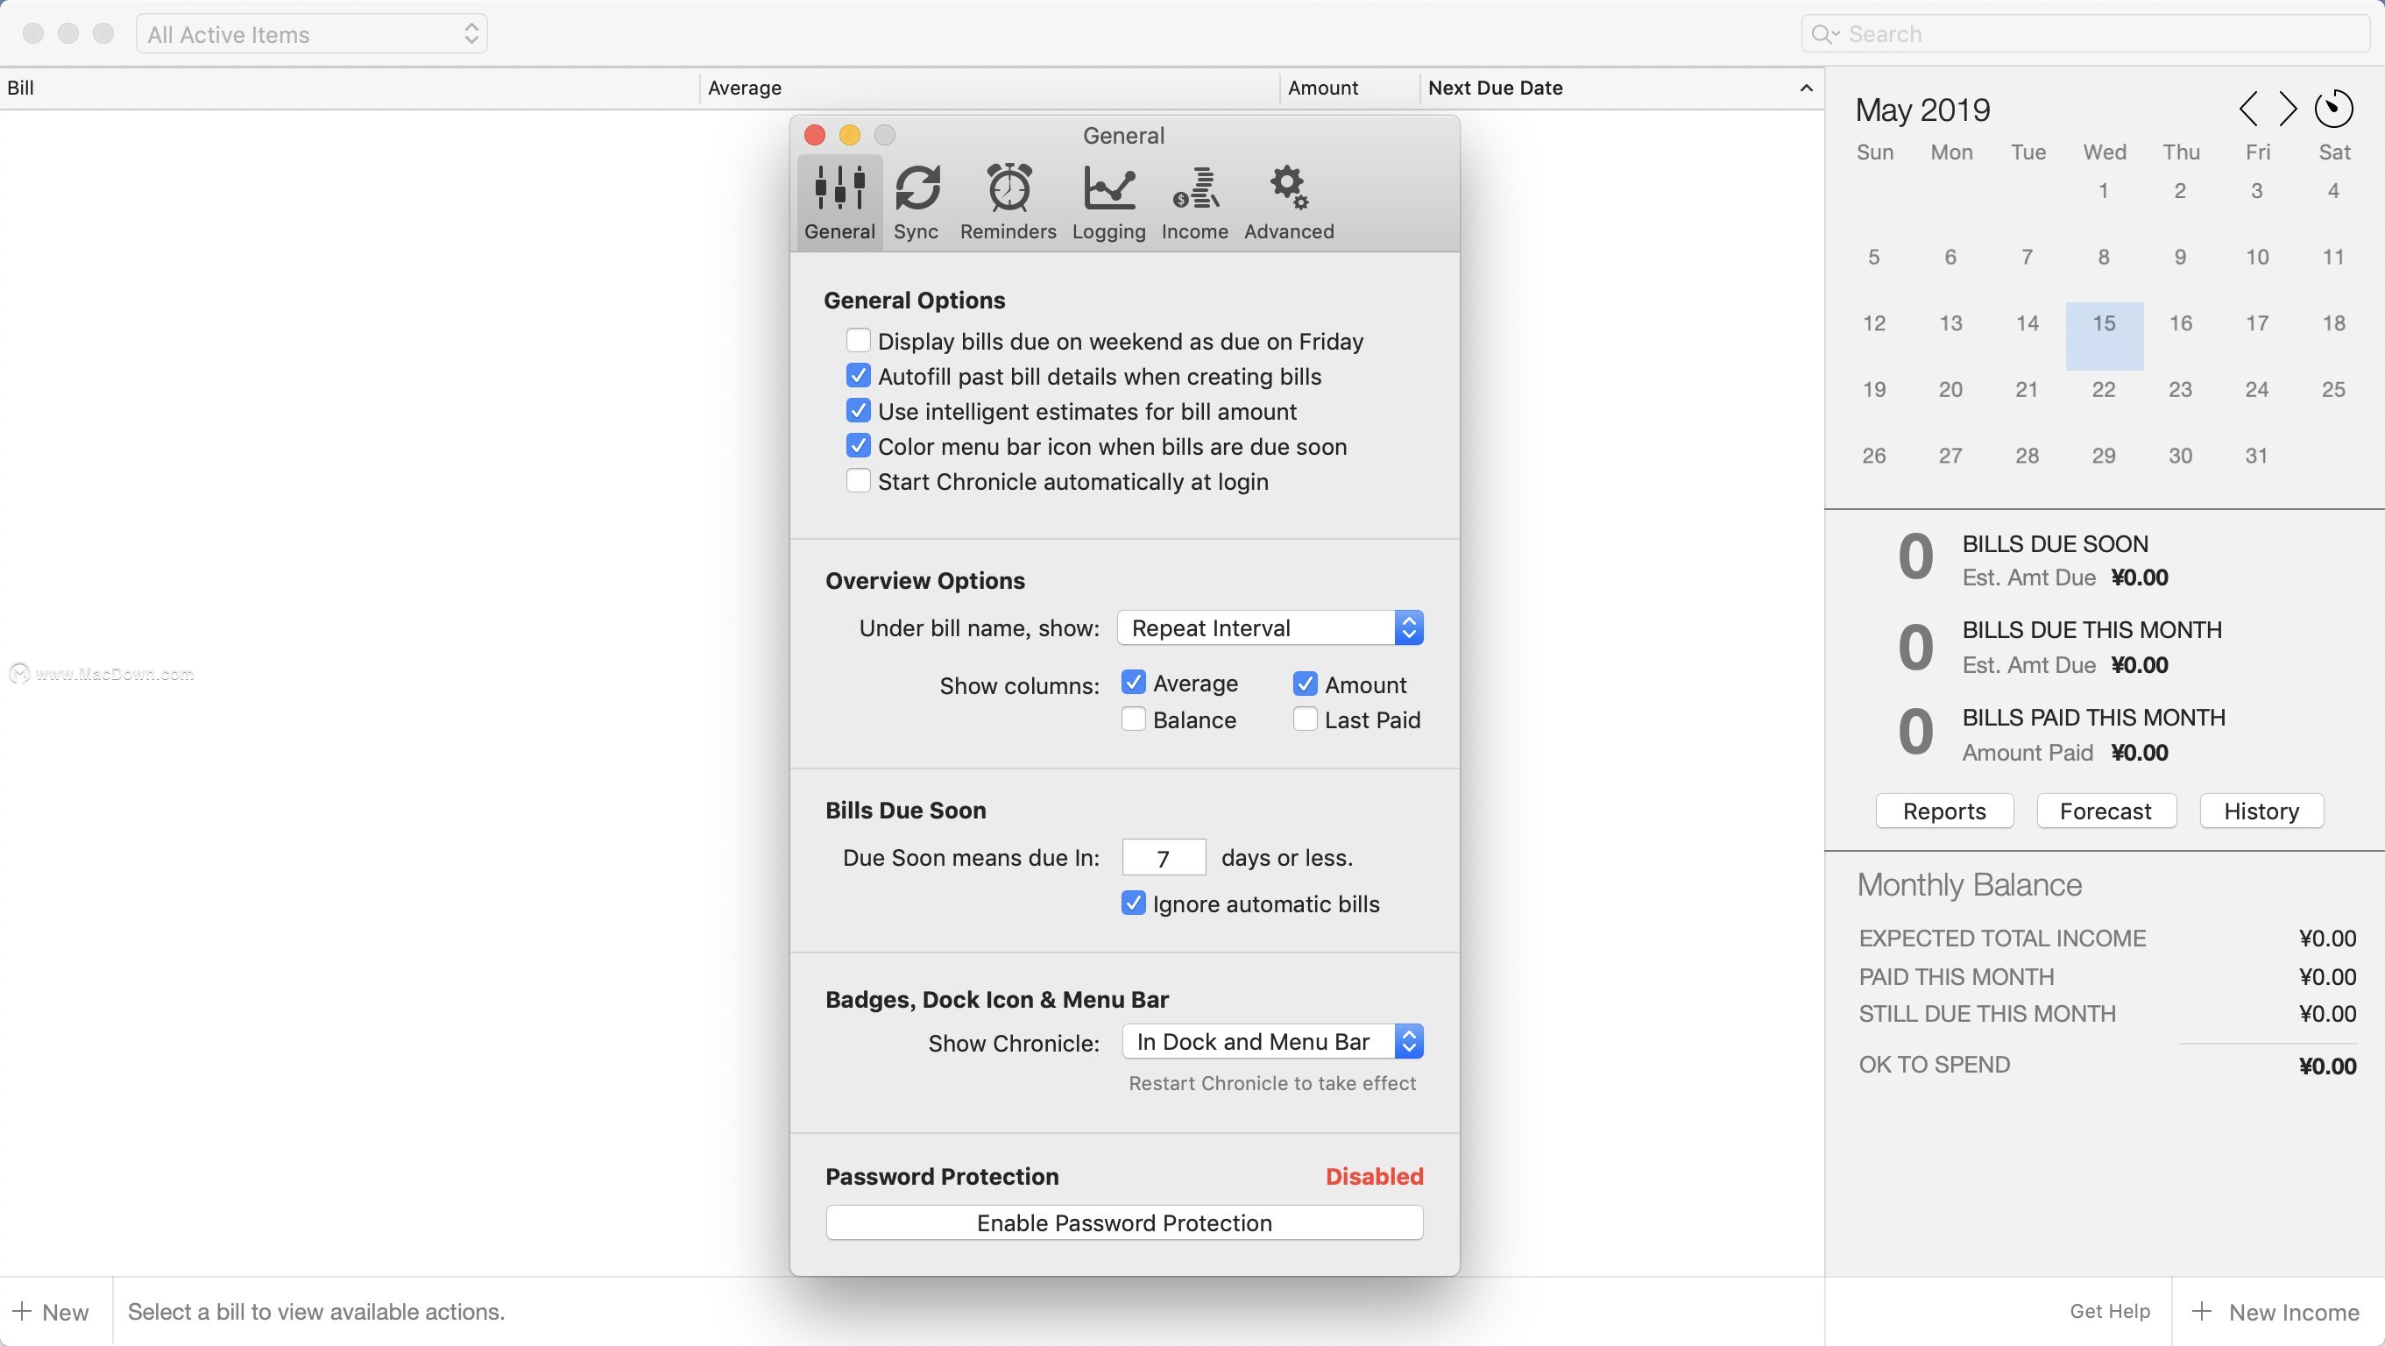Open the Repeat Interval dropdown
Image resolution: width=2385 pixels, height=1346 pixels.
(x=1270, y=627)
